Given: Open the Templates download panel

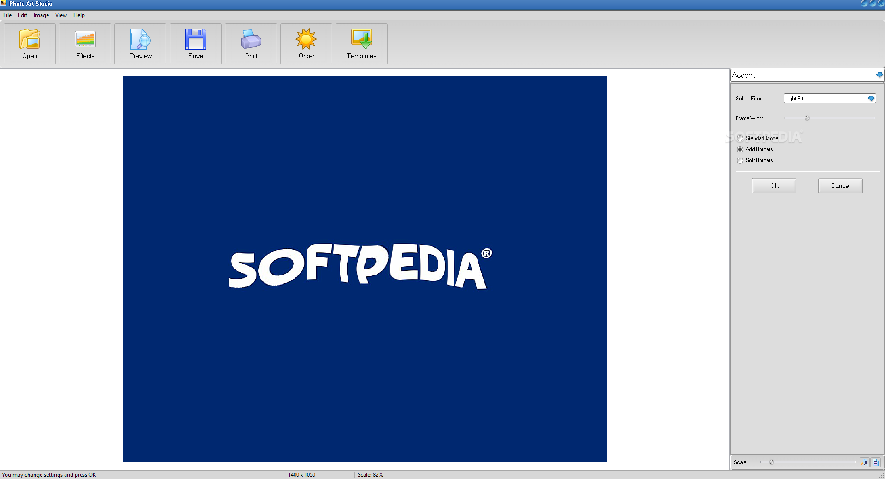Looking at the screenshot, I should pyautogui.click(x=361, y=44).
